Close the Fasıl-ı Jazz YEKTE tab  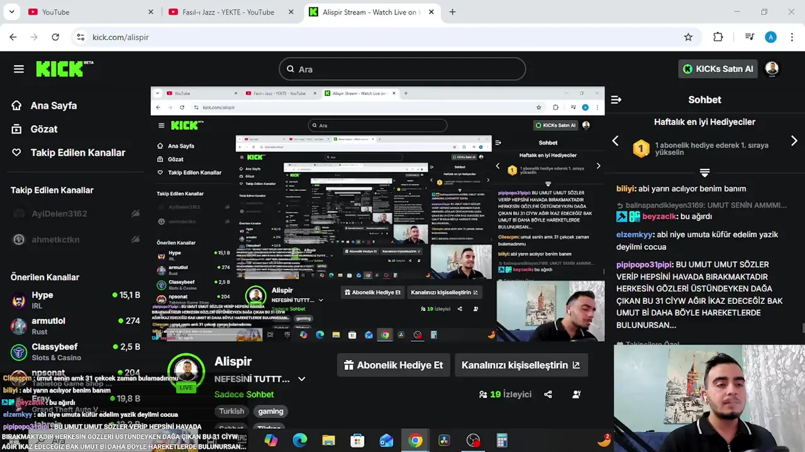291,12
